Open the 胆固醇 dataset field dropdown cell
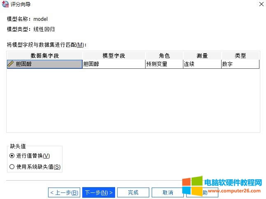Viewport: 266px width, 199px height. [44, 64]
